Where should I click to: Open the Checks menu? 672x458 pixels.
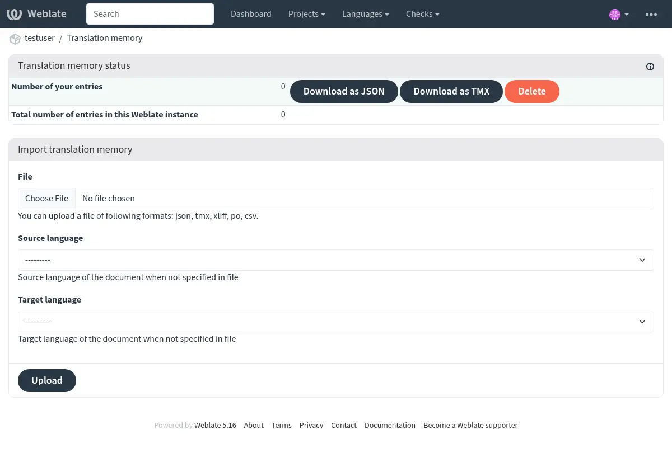(422, 14)
